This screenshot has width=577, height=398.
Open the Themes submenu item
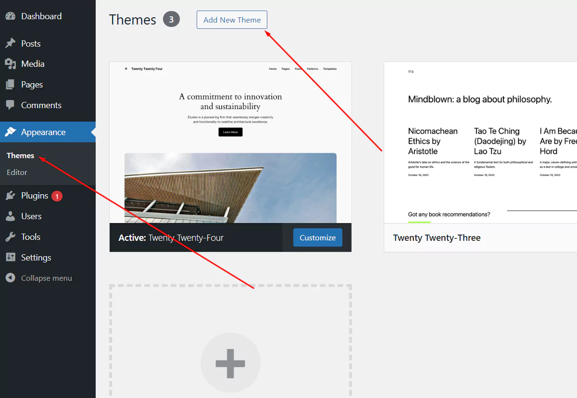(x=20, y=156)
